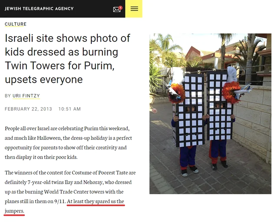Click the 'Israeli site shows photo of' headline line
This screenshot has height=224, width=278.
click(68, 38)
